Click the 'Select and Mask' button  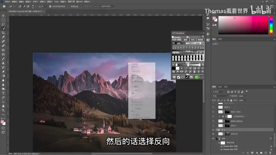(x=107, y=6)
